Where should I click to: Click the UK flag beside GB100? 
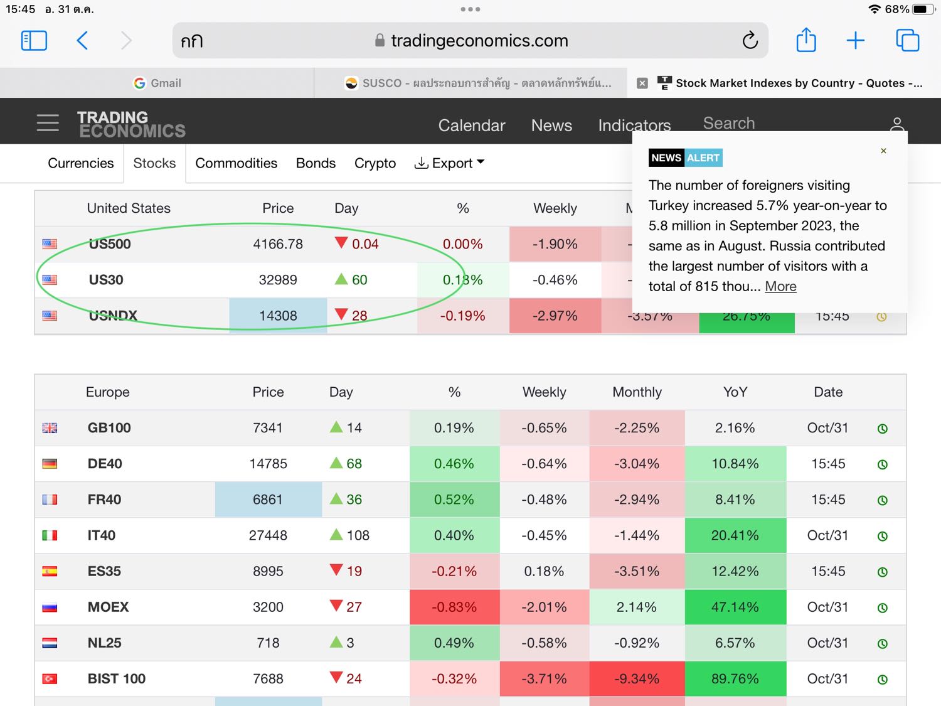tap(50, 428)
